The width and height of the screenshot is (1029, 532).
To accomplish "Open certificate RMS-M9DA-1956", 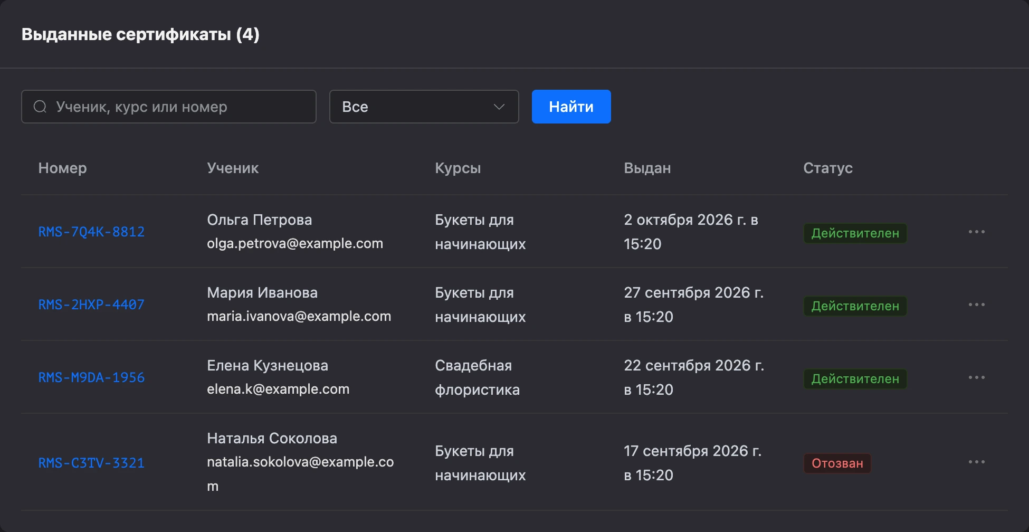I will tap(91, 377).
